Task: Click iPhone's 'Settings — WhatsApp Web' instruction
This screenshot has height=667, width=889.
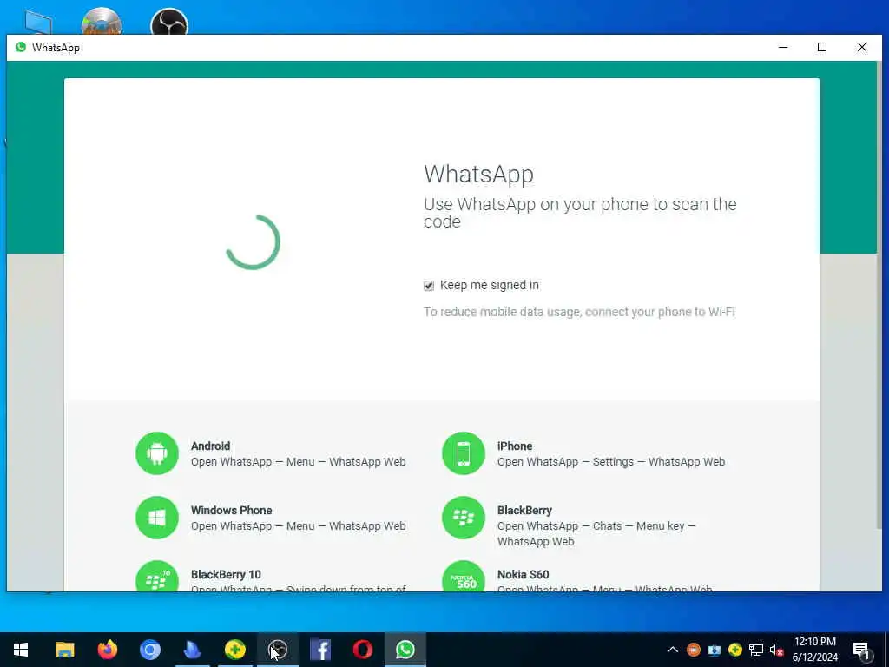Action: click(x=611, y=462)
